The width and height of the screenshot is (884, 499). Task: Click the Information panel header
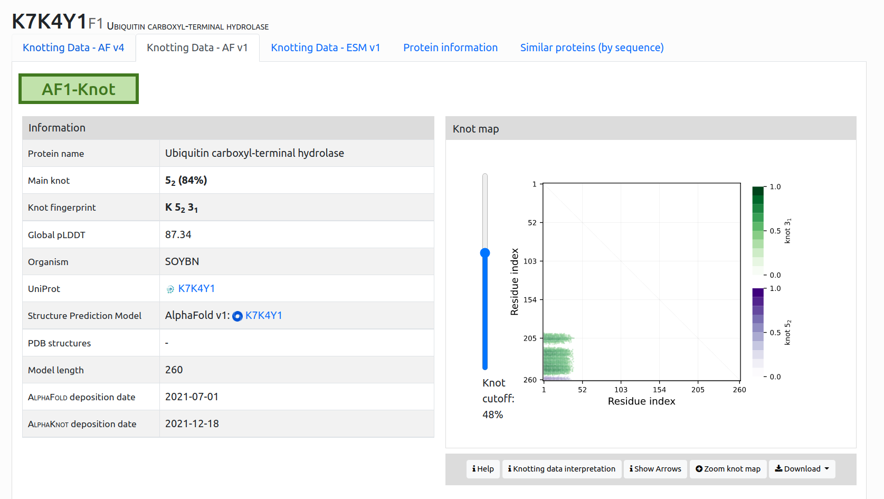(228, 128)
